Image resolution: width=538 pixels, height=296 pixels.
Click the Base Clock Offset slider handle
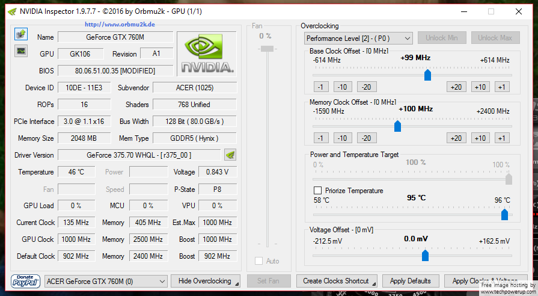427,75
